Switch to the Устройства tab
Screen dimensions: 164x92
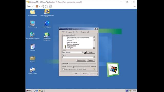click(x=85, y=32)
